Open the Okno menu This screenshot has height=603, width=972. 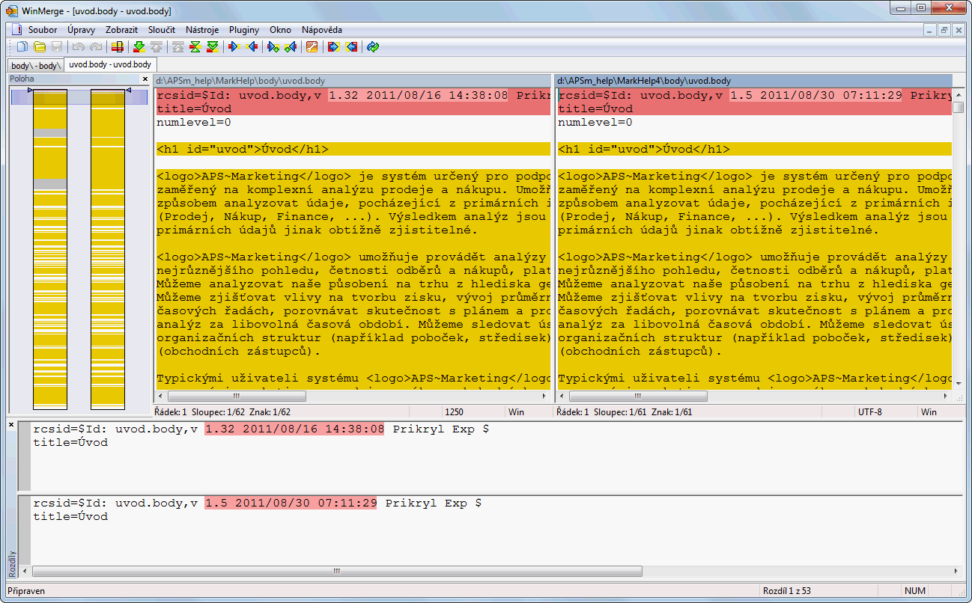(x=280, y=30)
